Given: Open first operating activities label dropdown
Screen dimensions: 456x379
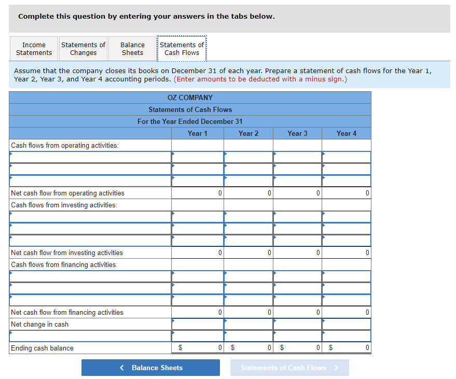Looking at the screenshot, I should click(x=90, y=157).
